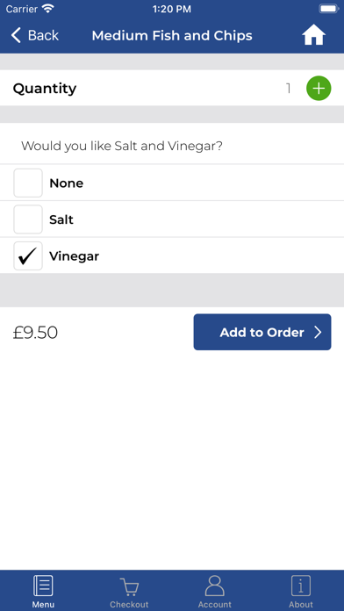
Task: Click the Wi-Fi icon in status bar
Action: tap(48, 9)
